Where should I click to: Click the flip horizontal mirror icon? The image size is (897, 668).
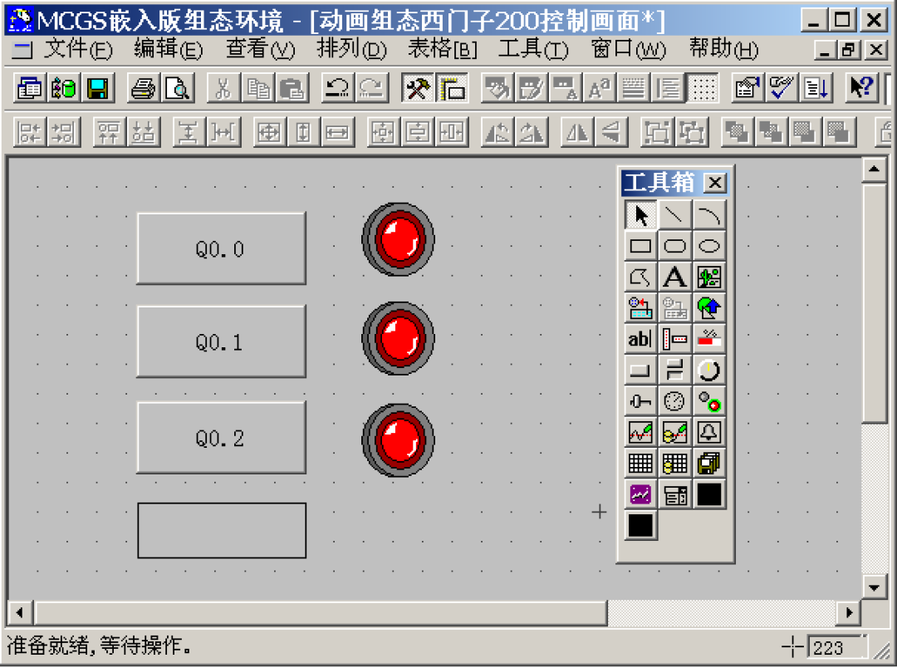click(x=576, y=133)
